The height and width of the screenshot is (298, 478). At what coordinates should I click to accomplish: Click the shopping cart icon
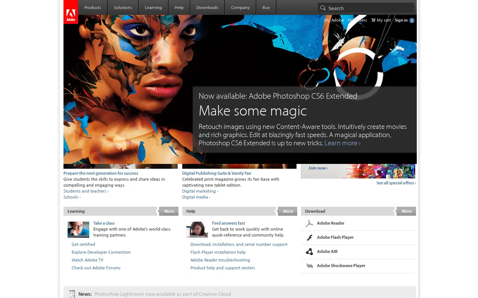(373, 20)
